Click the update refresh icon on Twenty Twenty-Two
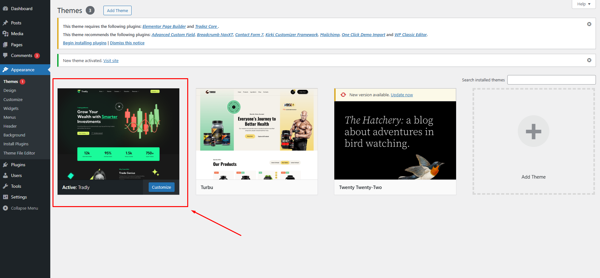The width and height of the screenshot is (600, 278). point(343,95)
